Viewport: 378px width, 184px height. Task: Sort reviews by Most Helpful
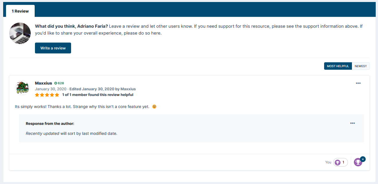click(338, 66)
